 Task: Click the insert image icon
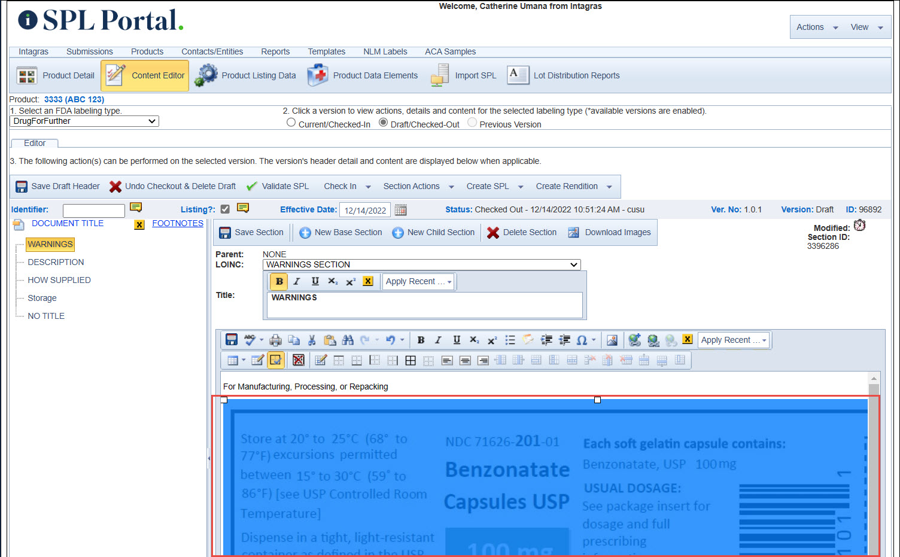(x=612, y=340)
